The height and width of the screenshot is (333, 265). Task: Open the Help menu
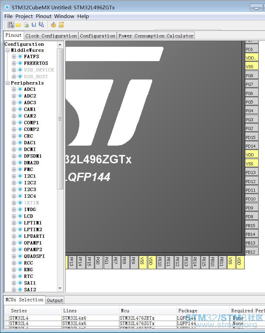[x=83, y=16]
